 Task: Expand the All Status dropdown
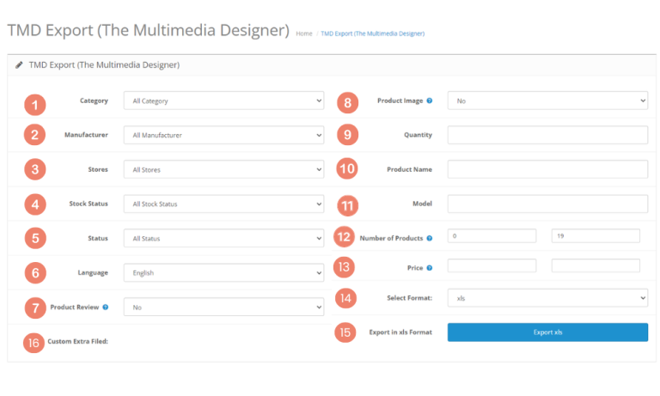(x=224, y=238)
